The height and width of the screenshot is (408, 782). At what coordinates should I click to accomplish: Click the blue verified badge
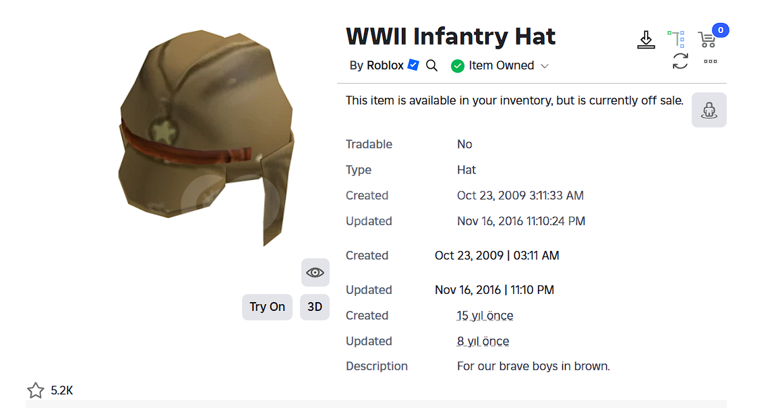pyautogui.click(x=413, y=65)
